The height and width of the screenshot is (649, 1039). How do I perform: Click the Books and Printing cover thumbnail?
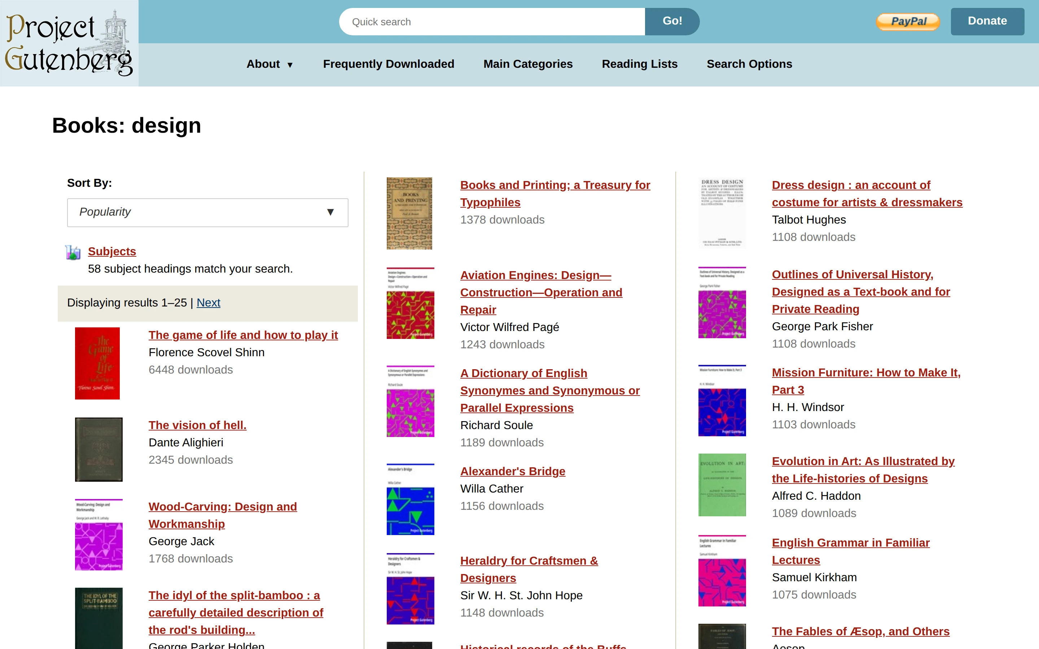point(409,213)
